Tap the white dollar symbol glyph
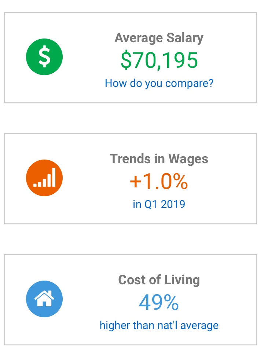This screenshot has width=268, height=347. pos(44,56)
